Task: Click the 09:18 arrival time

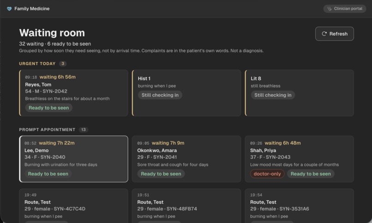Action: 31,77
